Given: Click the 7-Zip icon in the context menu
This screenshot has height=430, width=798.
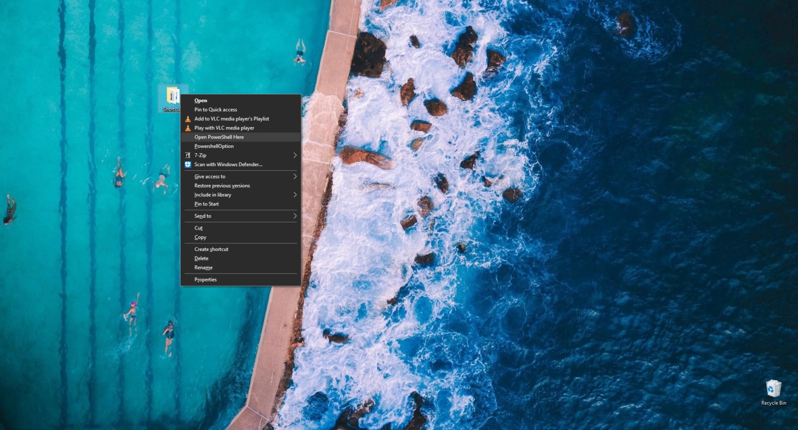Looking at the screenshot, I should [188, 155].
